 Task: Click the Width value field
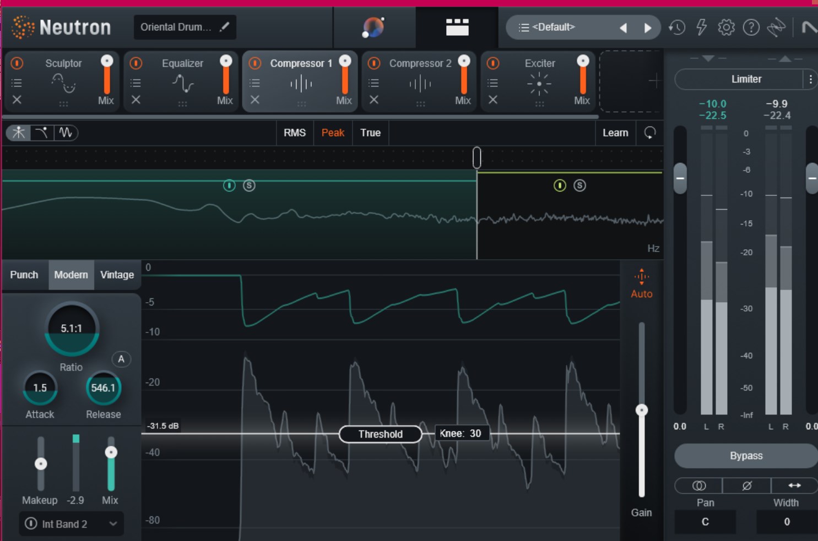tap(787, 522)
